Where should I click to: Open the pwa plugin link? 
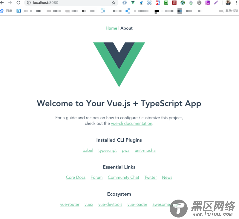[x=125, y=151]
